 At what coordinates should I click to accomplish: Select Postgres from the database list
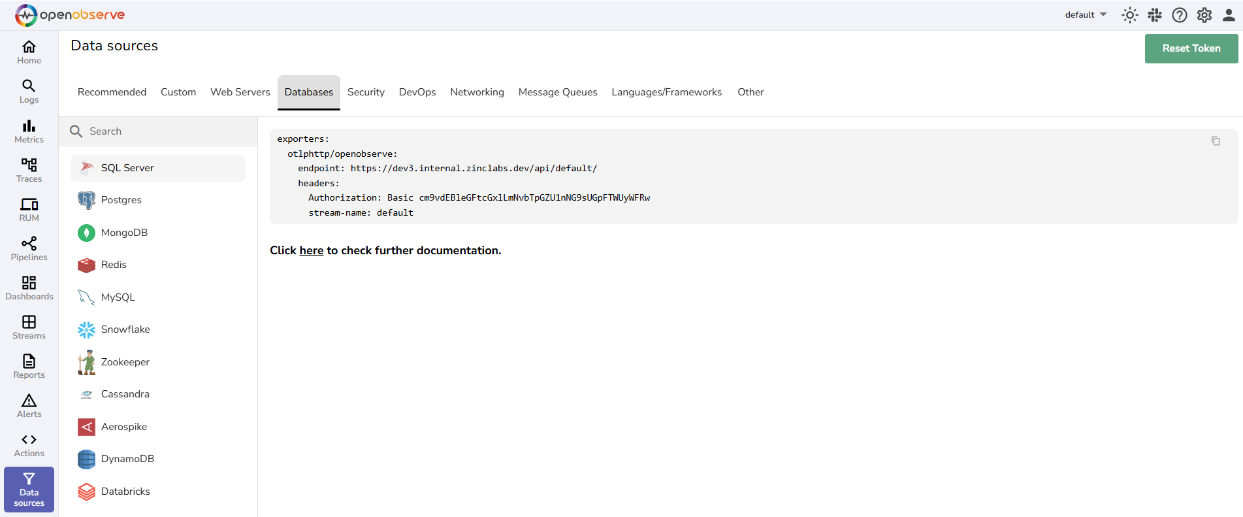point(121,200)
